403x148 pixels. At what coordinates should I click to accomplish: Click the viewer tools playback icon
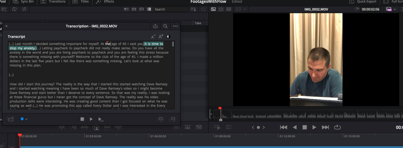point(217,127)
